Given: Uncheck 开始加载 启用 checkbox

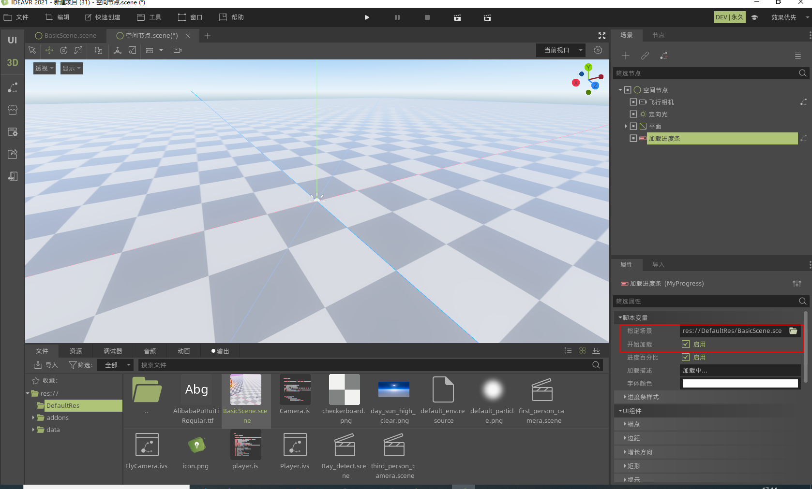Looking at the screenshot, I should [x=686, y=344].
